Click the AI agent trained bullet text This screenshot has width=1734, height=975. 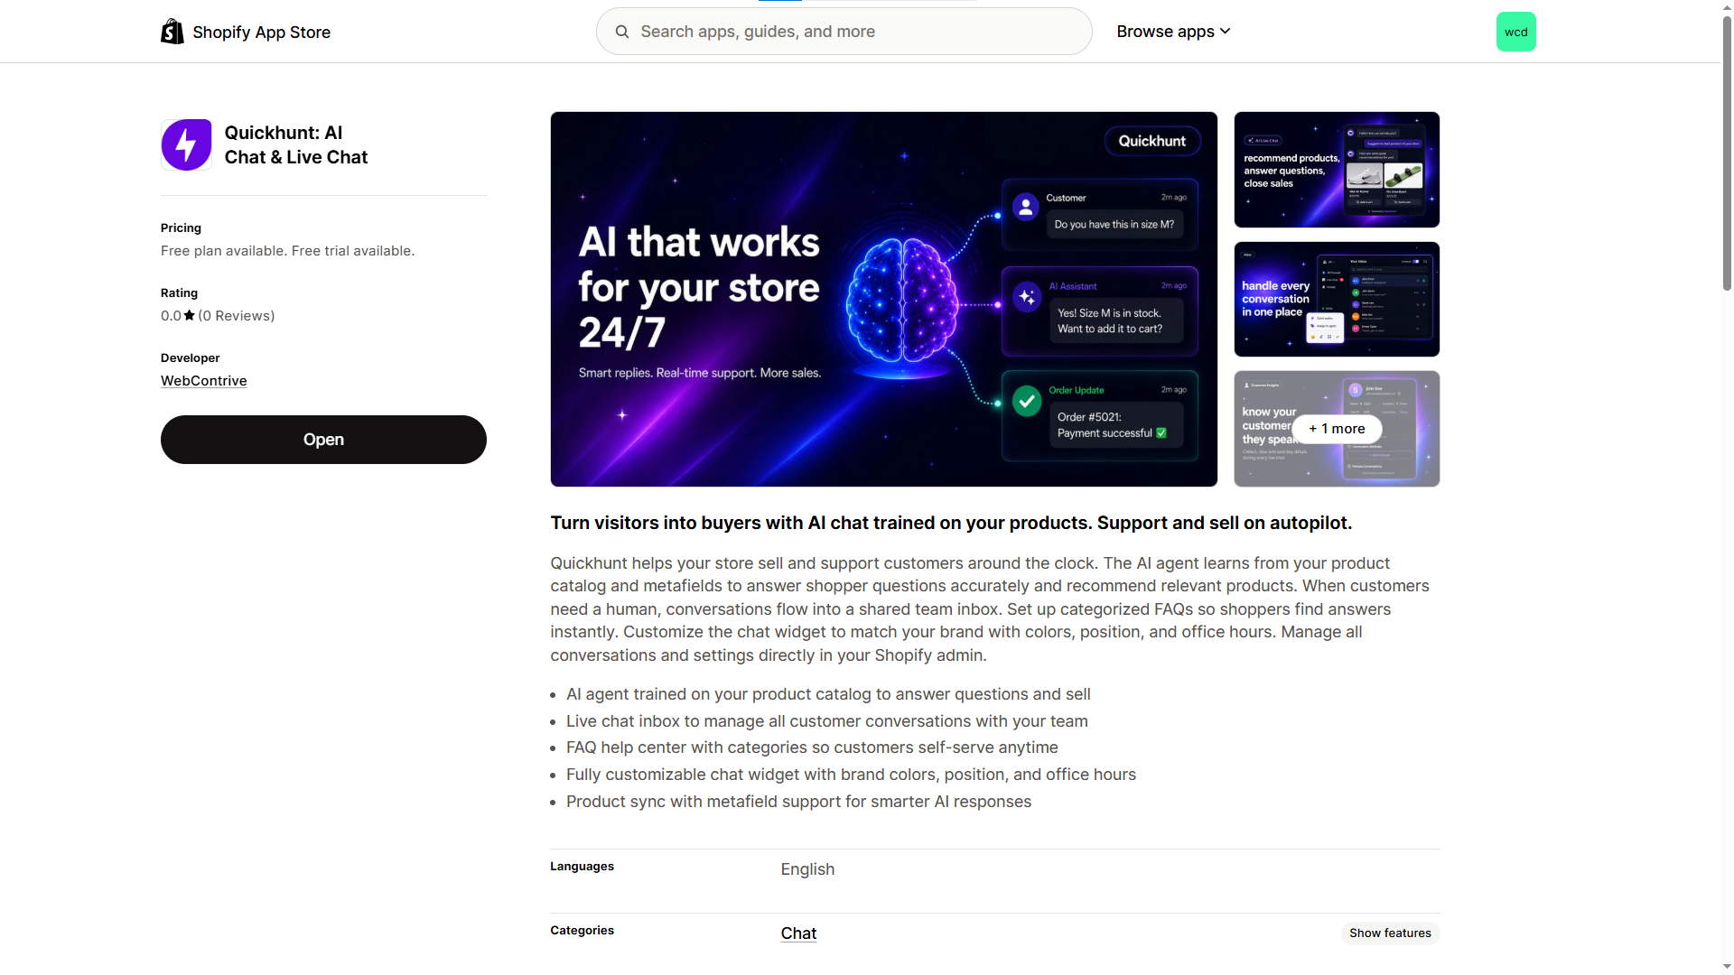[x=828, y=694]
